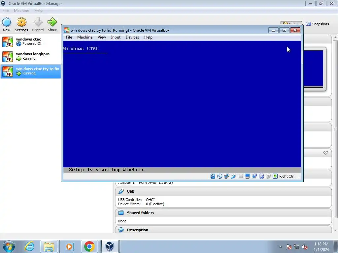Click the network tray icon
The image size is (338, 253).
[x=297, y=247]
